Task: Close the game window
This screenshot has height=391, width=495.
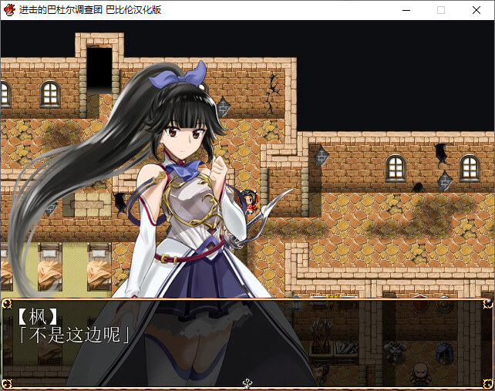Action: [x=476, y=10]
